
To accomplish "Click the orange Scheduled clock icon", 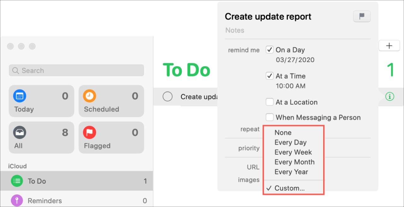I will click(x=90, y=96).
